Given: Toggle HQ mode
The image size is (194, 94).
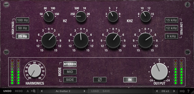Looking at the screenshot, I should point(182,91).
